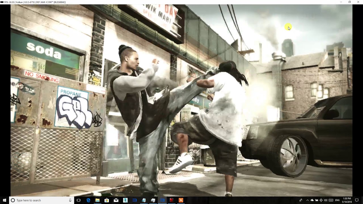363x204 pixels.
Task: Click the USB device tray icon
Action: coord(321,200)
